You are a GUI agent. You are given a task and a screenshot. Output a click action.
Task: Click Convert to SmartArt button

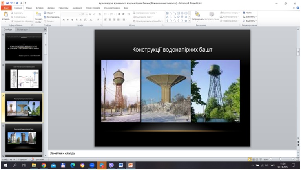click(x=148, y=21)
